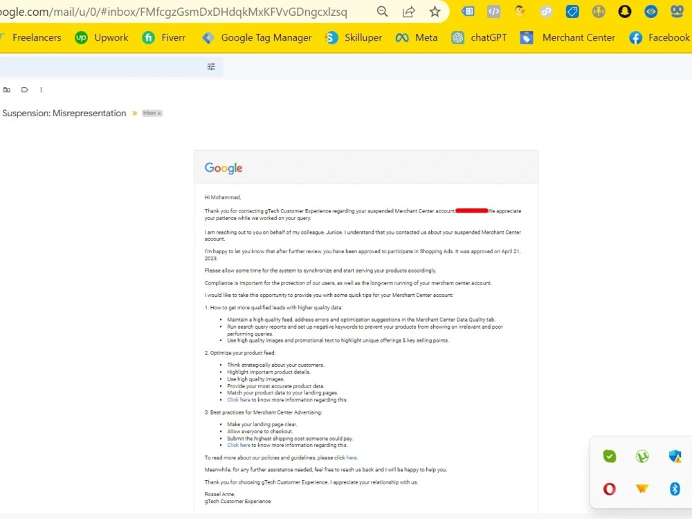The height and width of the screenshot is (519, 692).
Task: Click the zoom magnifier icon in address bar
Action: tap(382, 12)
